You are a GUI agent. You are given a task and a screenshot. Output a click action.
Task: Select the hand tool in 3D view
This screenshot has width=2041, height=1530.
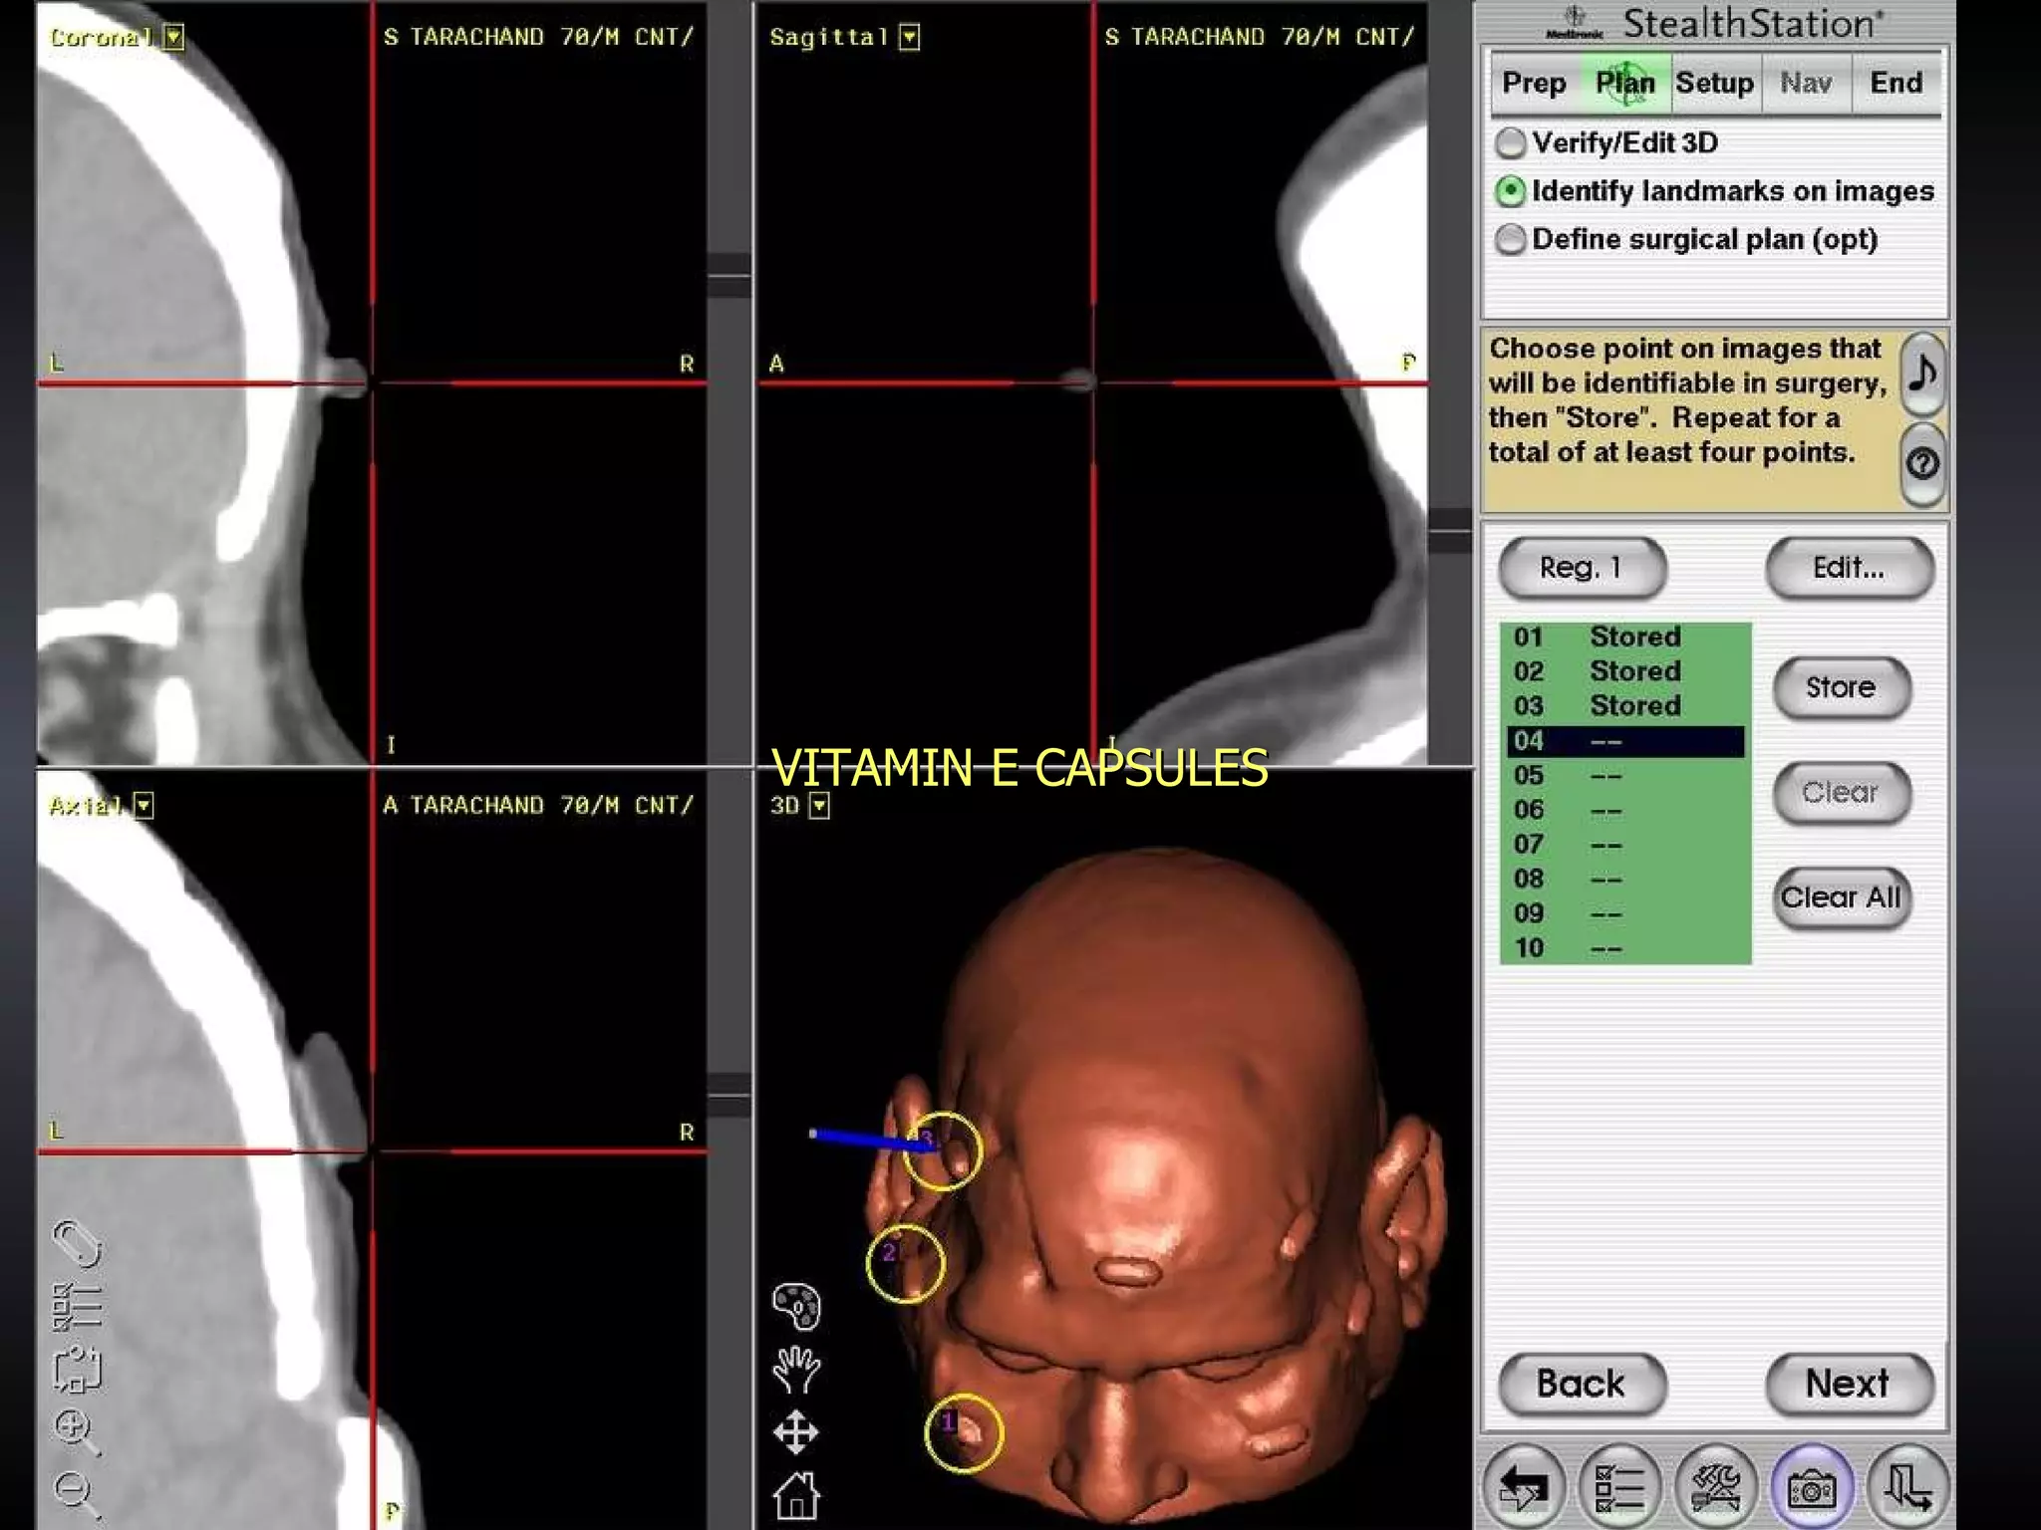point(796,1370)
